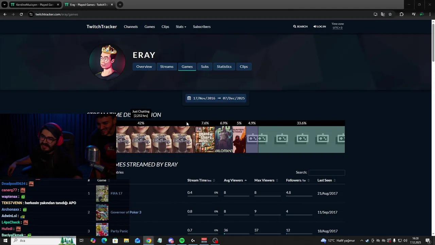The width and height of the screenshot is (435, 245).
Task: Sort table by Game column
Action: pos(104,180)
